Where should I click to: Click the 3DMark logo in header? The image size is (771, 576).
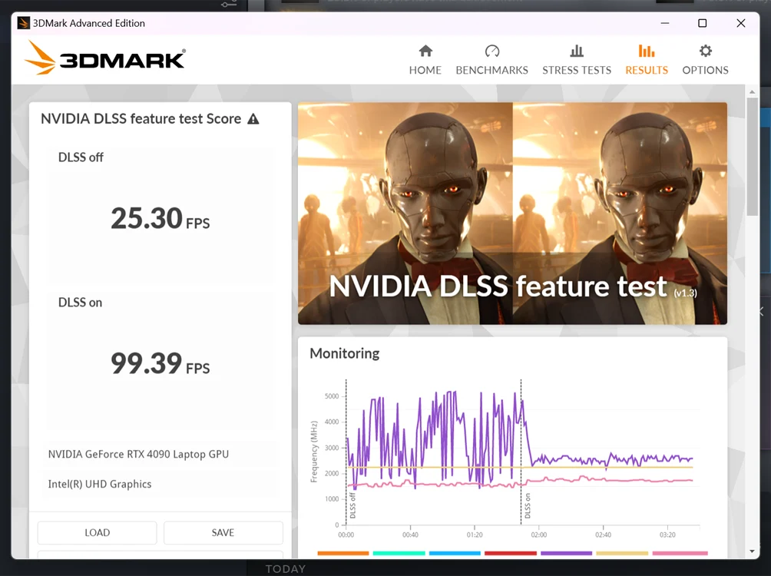[104, 58]
